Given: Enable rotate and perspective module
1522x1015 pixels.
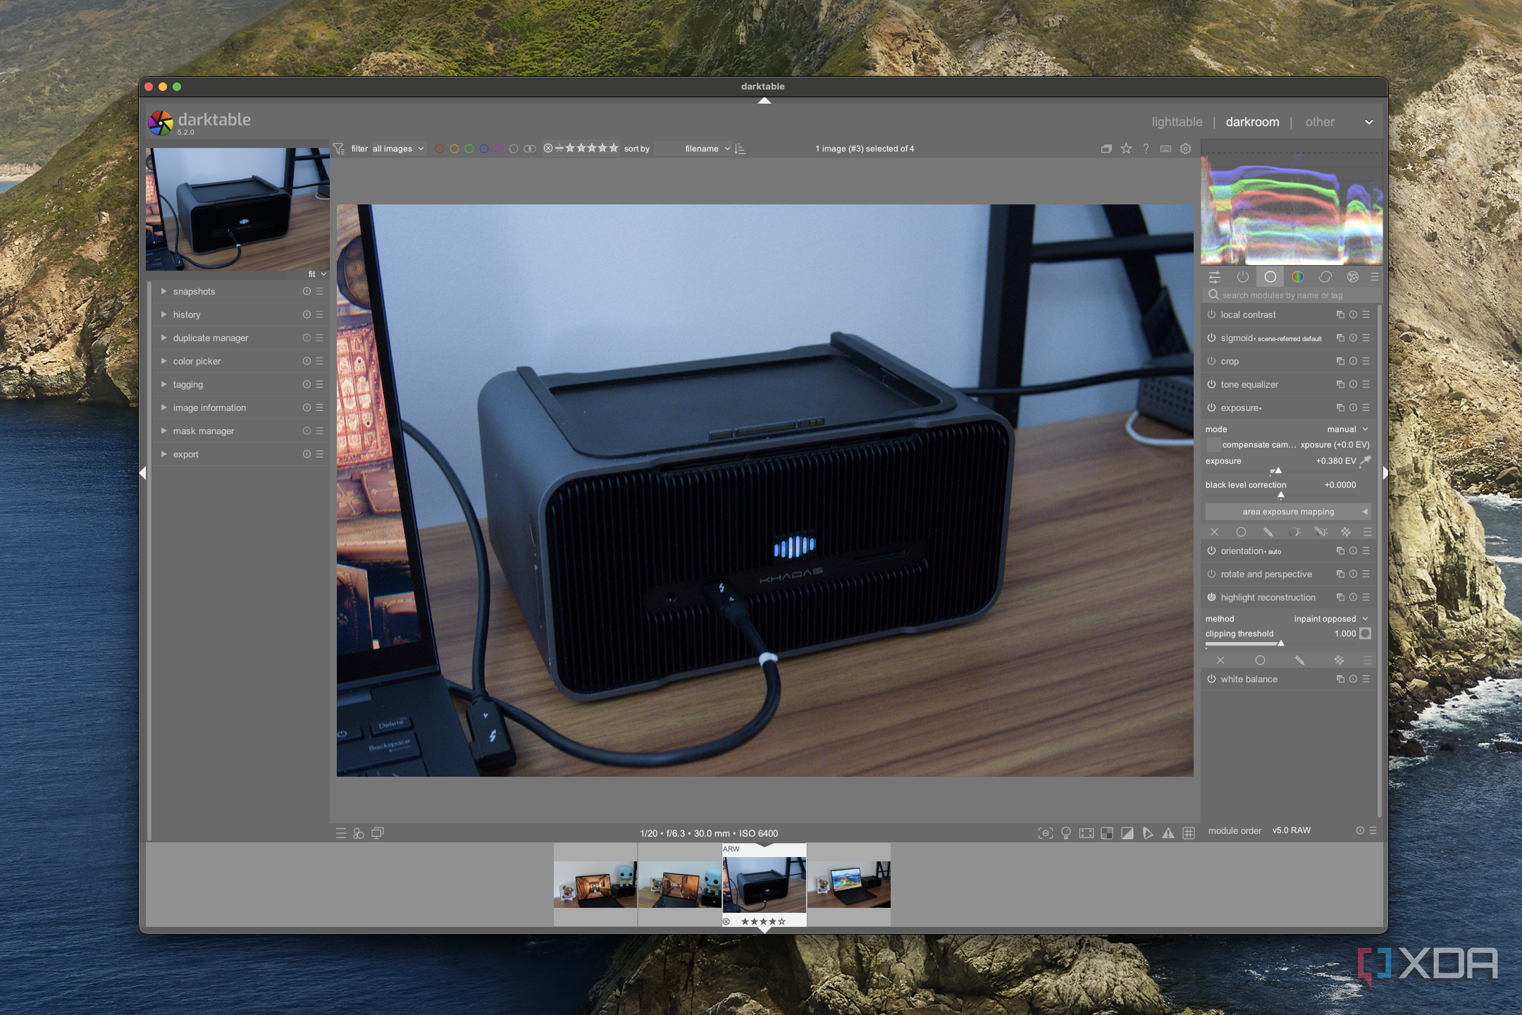Looking at the screenshot, I should [1211, 574].
